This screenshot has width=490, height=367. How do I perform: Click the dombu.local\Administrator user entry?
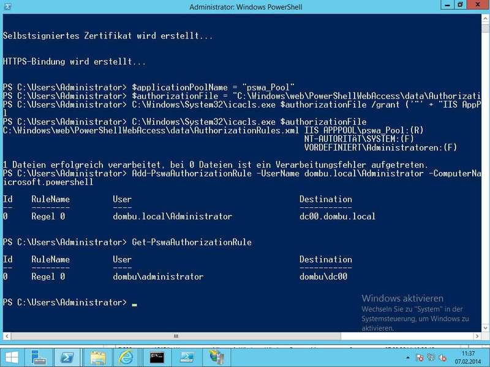click(173, 217)
